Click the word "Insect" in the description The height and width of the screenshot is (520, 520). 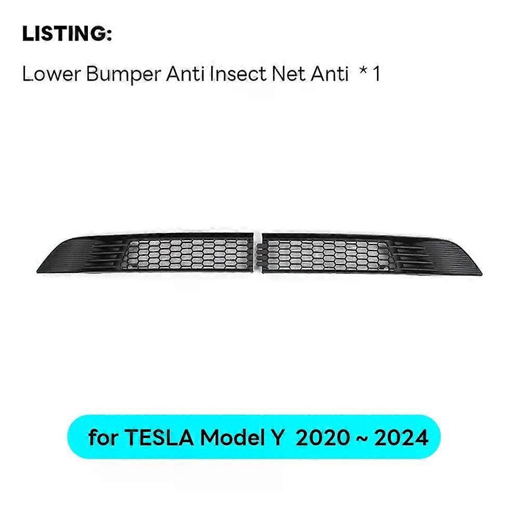coord(238,74)
